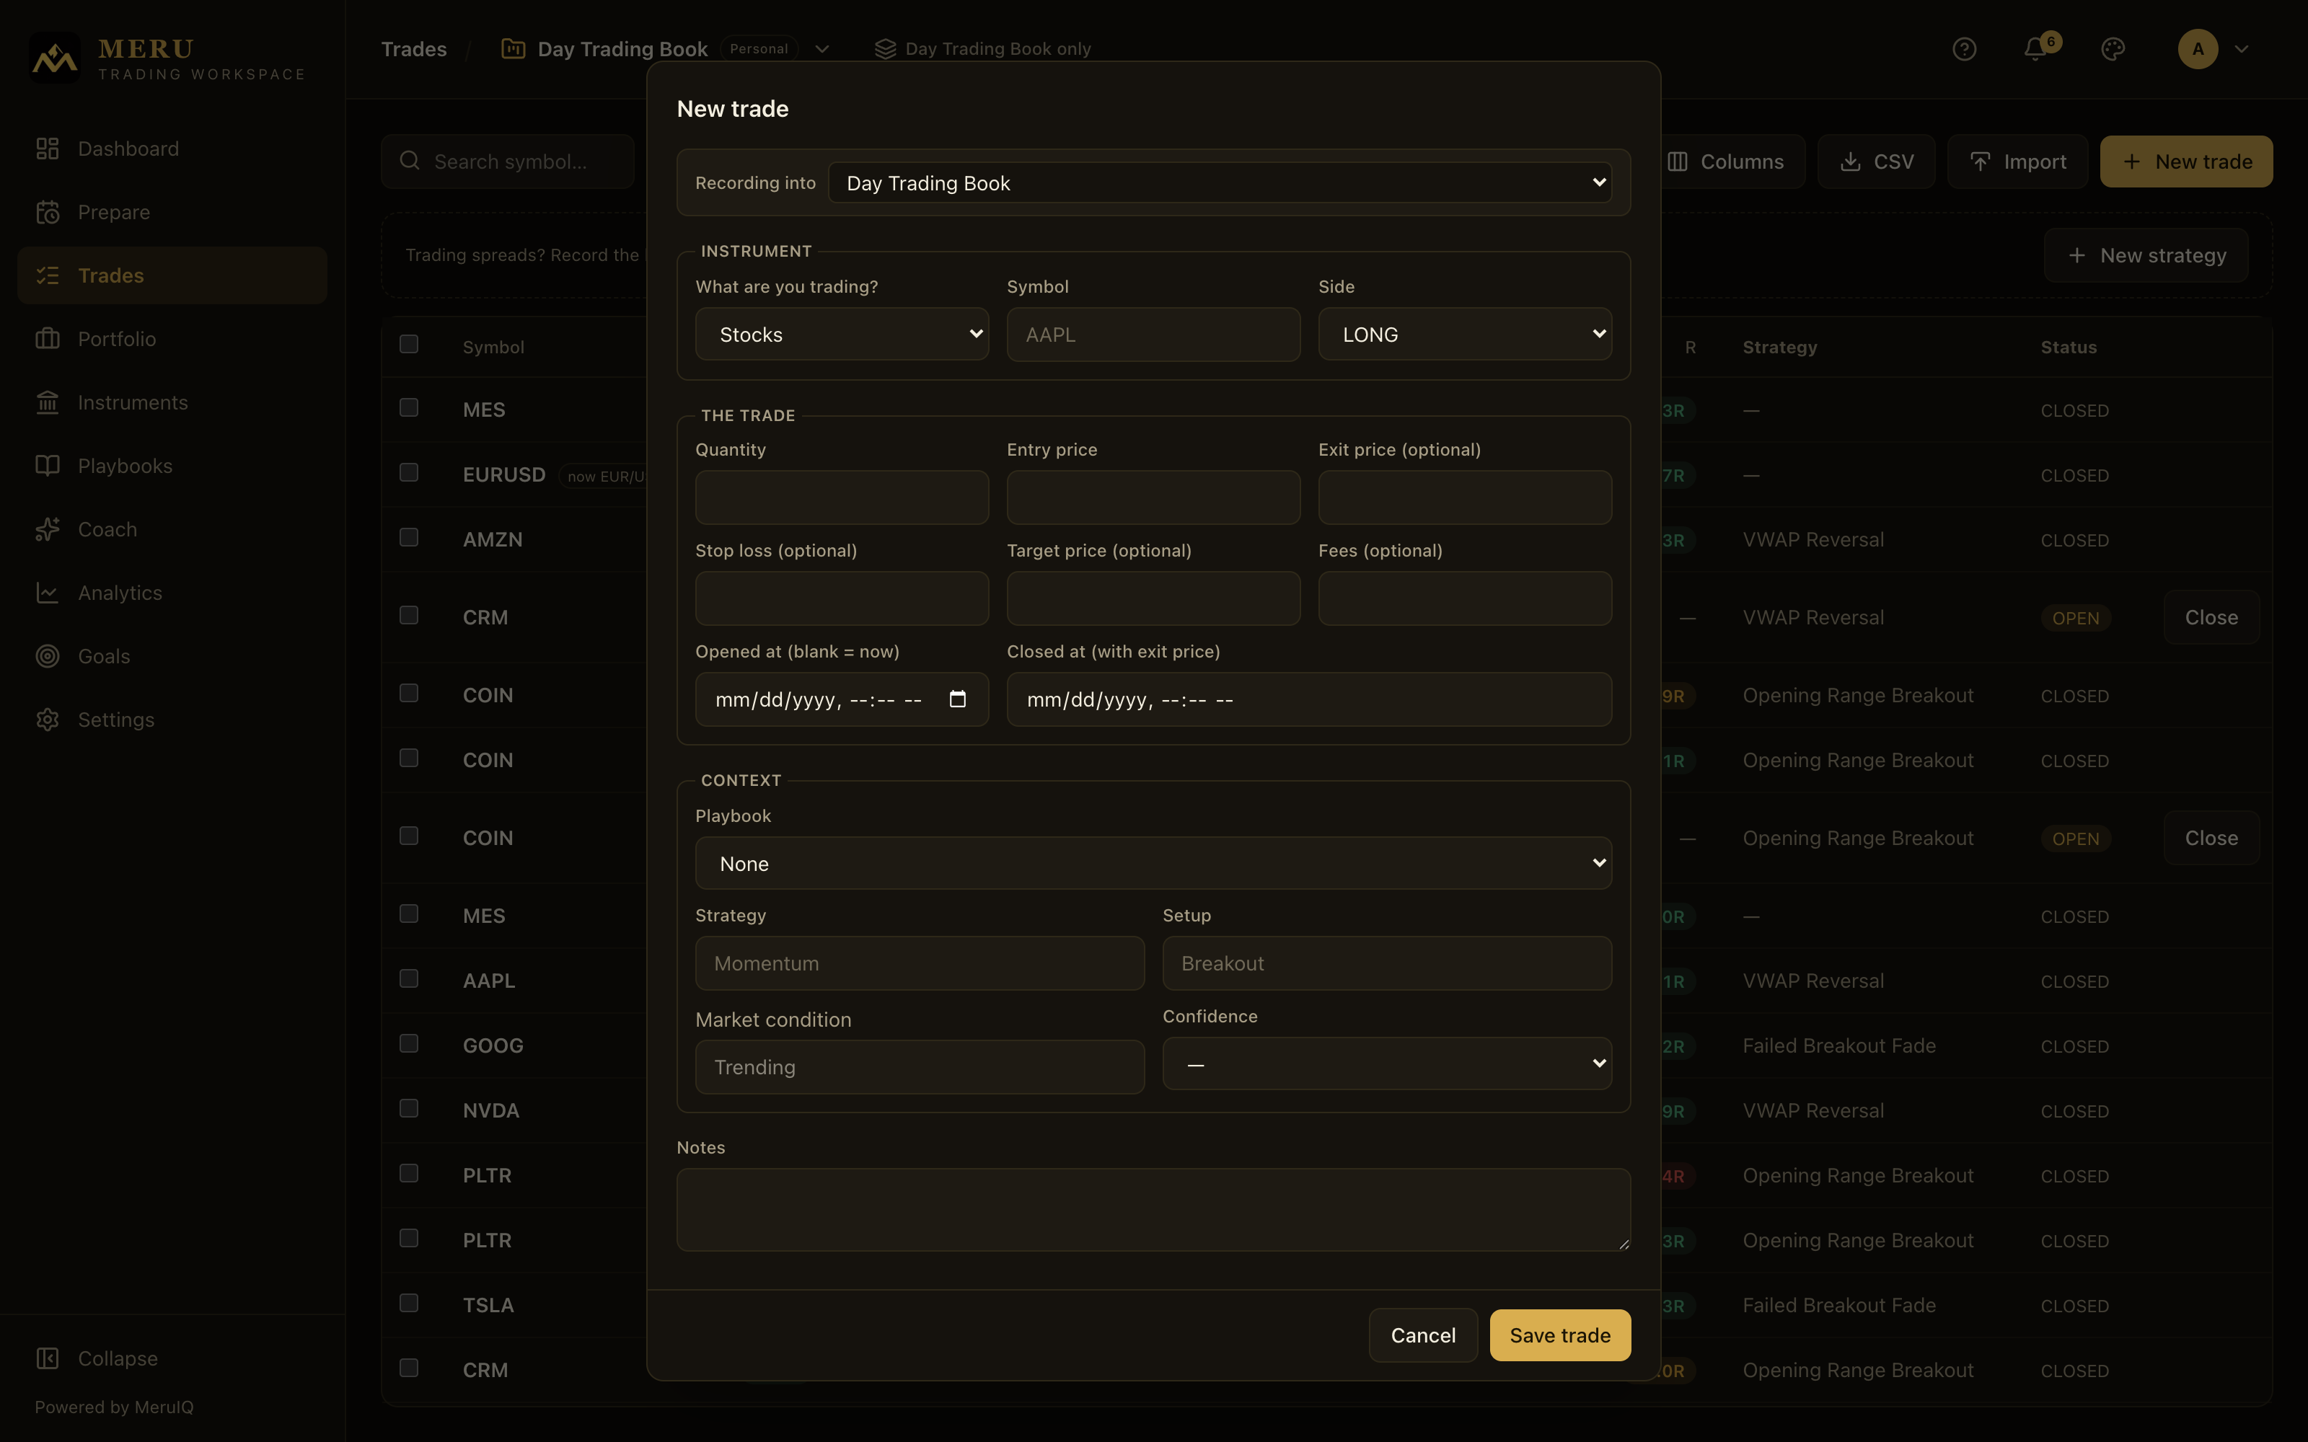Open Analytics in the sidebar menu
2308x1442 pixels.
(172, 592)
